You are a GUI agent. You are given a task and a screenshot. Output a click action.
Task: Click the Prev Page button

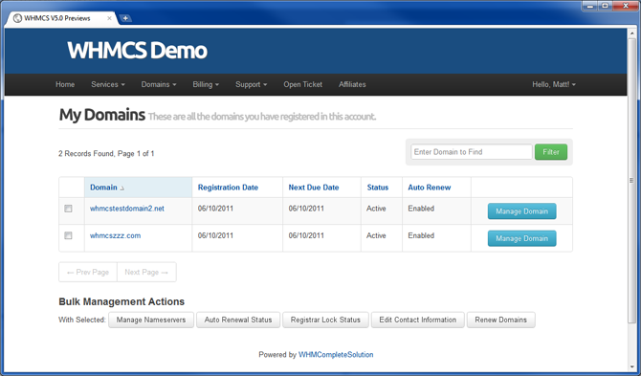(88, 272)
